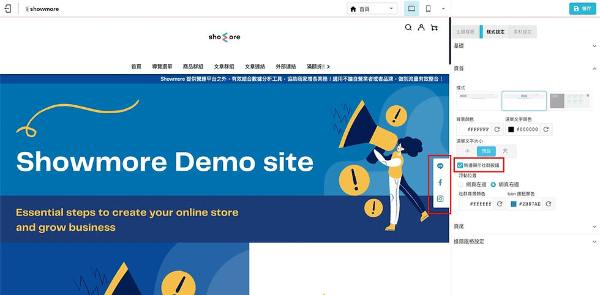Reset the icon 按鈕顏色 value
This screenshot has height=295, width=600.
[x=549, y=204]
